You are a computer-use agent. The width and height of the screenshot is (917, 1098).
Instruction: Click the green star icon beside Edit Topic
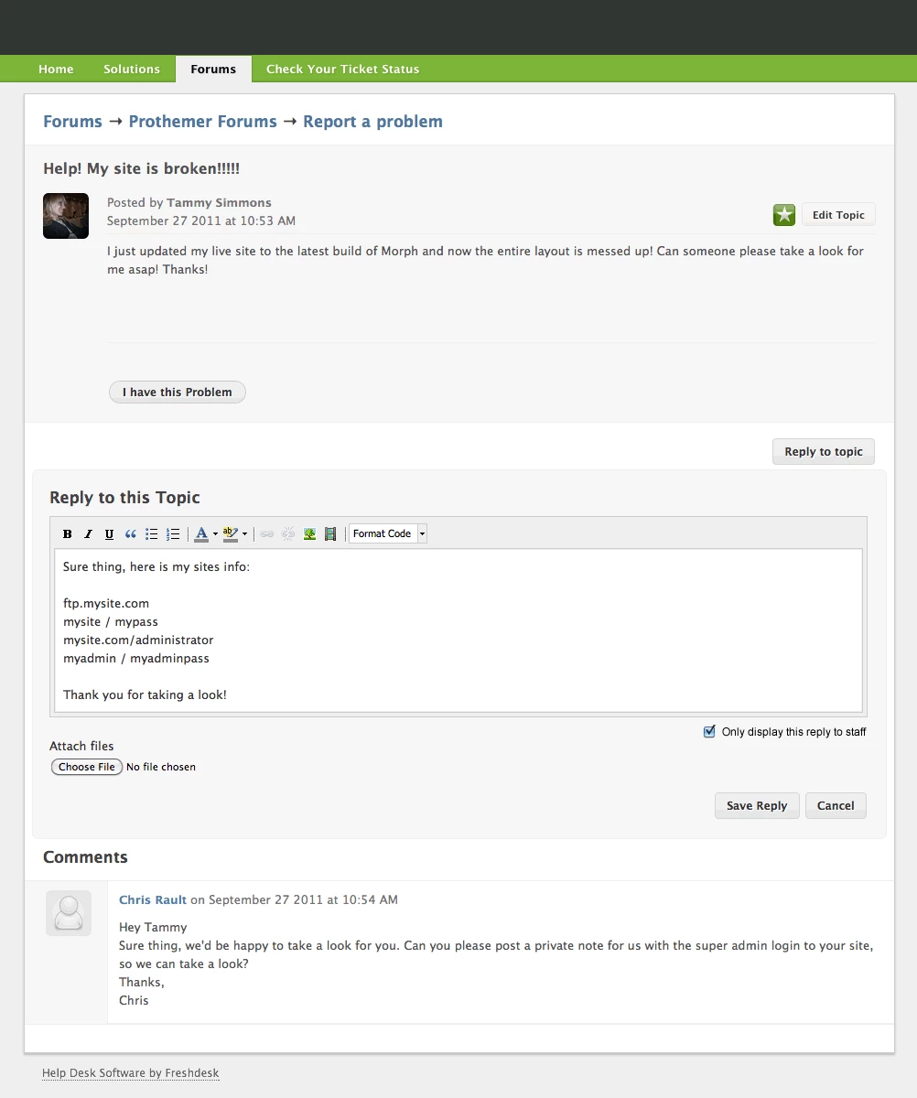[x=784, y=215]
